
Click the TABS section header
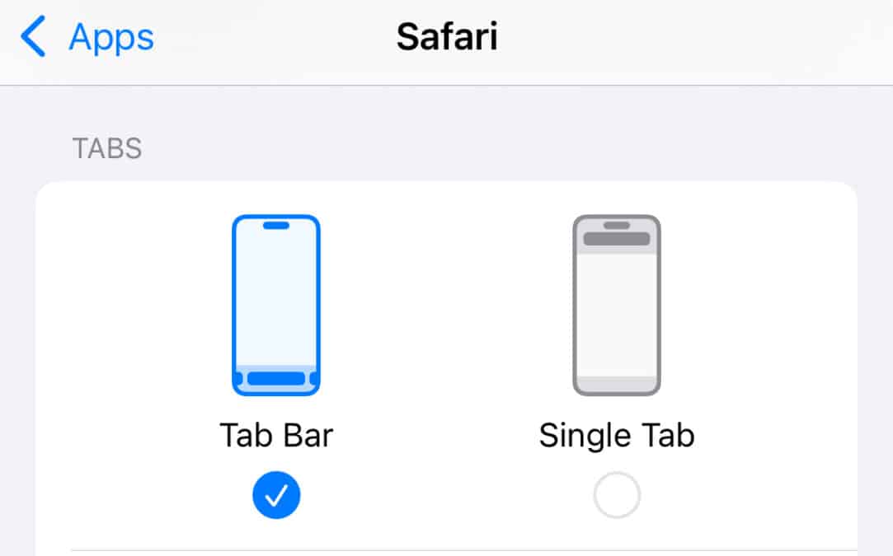click(107, 148)
